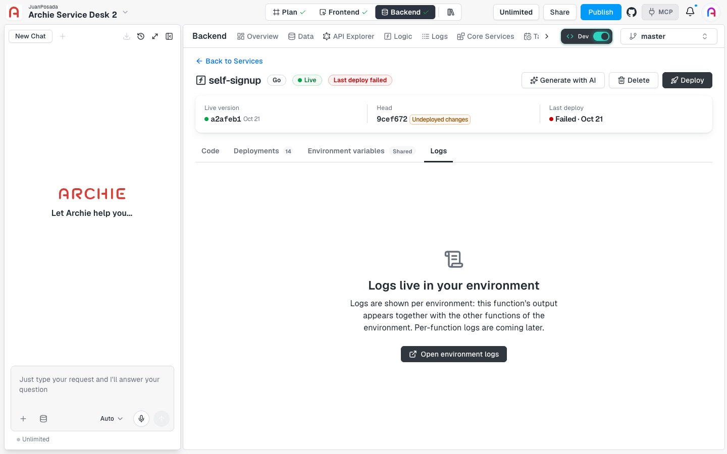Show more Backend tabs with the right chevron

point(547,36)
